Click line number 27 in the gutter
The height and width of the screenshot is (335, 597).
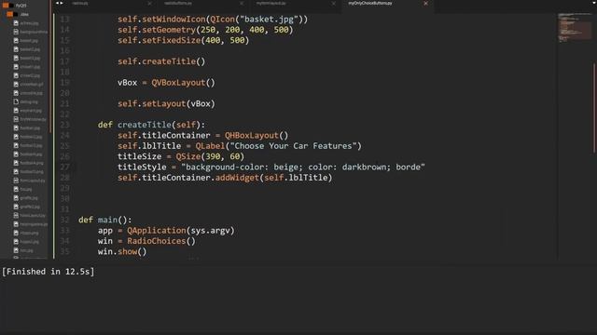64,167
